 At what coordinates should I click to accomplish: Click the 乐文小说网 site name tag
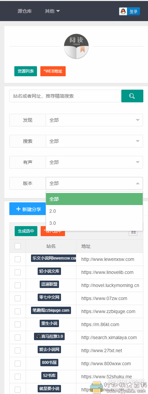tap(54, 258)
